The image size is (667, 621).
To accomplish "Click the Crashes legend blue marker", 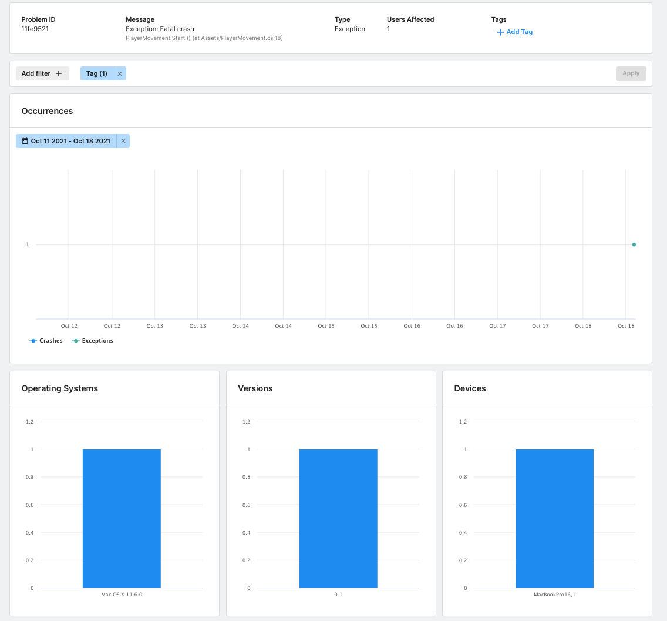I will click(33, 341).
